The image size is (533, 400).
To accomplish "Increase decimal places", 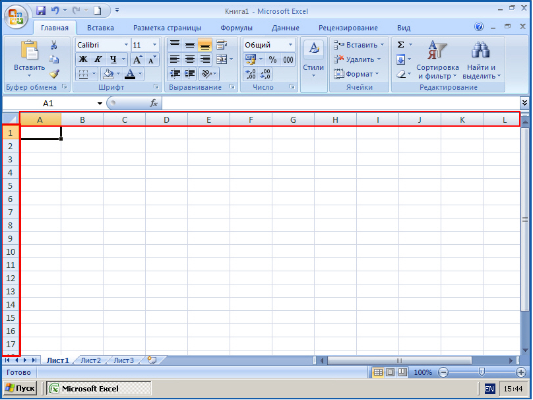I will pyautogui.click(x=251, y=74).
